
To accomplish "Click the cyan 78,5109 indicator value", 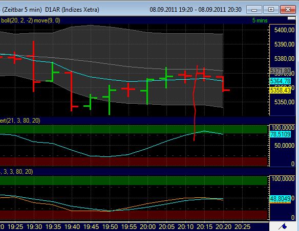I will click(280, 134).
